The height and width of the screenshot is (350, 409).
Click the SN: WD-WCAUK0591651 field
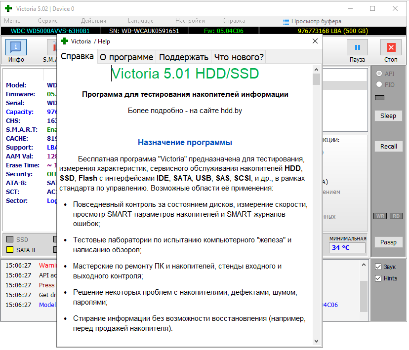click(x=144, y=31)
